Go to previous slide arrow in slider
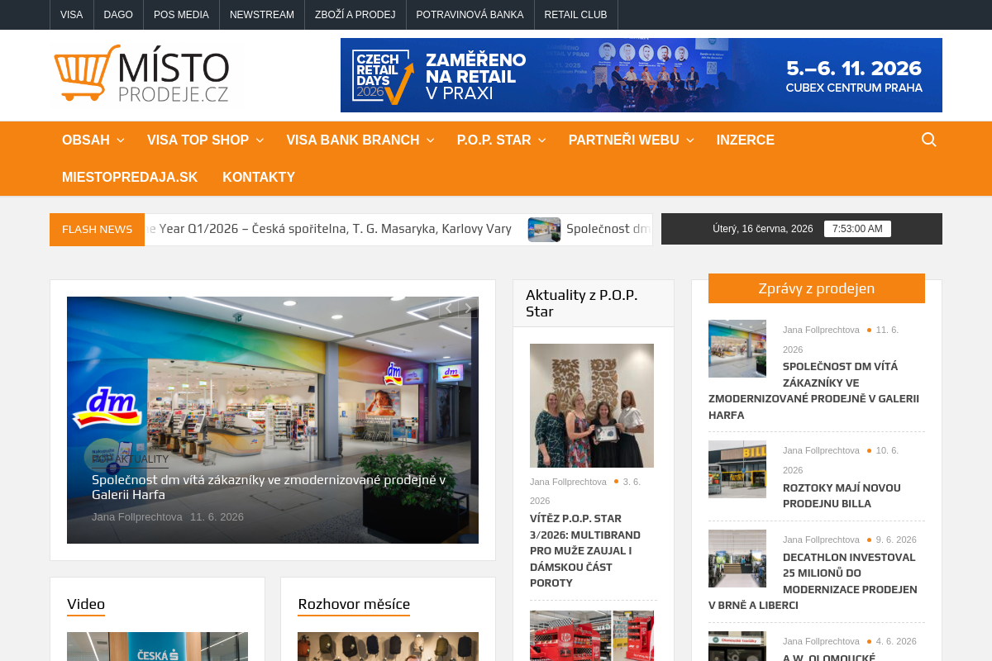The image size is (992, 661). [448, 308]
